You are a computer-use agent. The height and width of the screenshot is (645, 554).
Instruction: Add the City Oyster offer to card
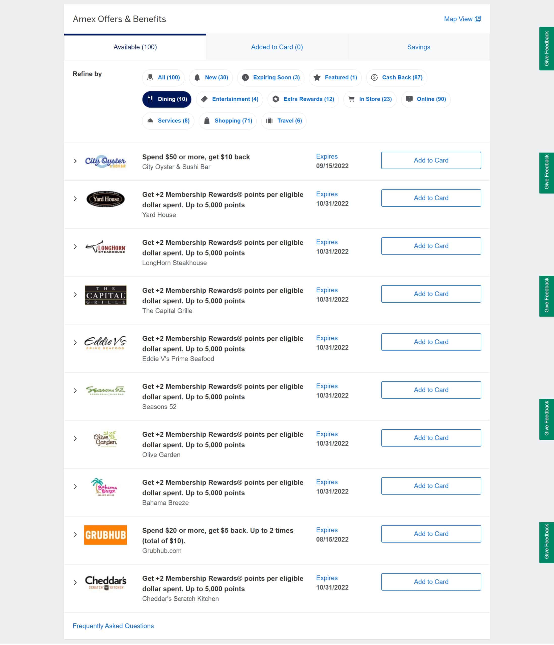(431, 161)
